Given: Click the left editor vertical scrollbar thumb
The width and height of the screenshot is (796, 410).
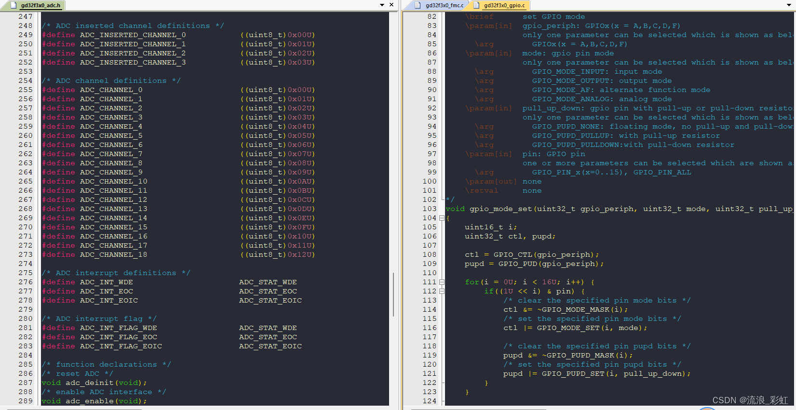Looking at the screenshot, I should pyautogui.click(x=394, y=294).
